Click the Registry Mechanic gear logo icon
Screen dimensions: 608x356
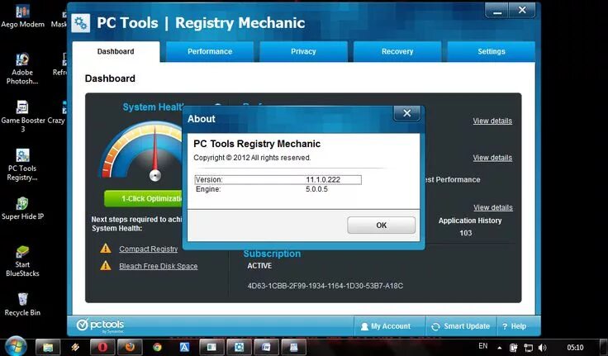pos(81,23)
